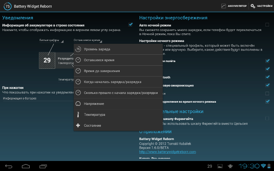
Task: Uncheck уведомления во время ночного режима
Action: point(267,101)
